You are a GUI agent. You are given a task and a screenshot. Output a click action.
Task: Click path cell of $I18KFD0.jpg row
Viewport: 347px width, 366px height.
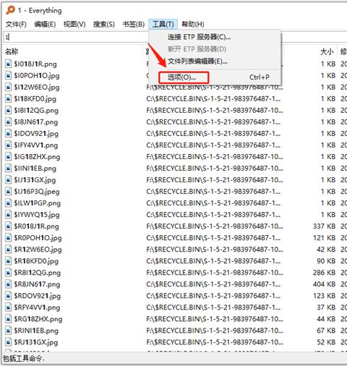point(213,98)
